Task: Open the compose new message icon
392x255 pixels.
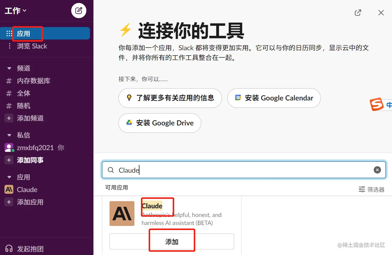Action: point(79,11)
